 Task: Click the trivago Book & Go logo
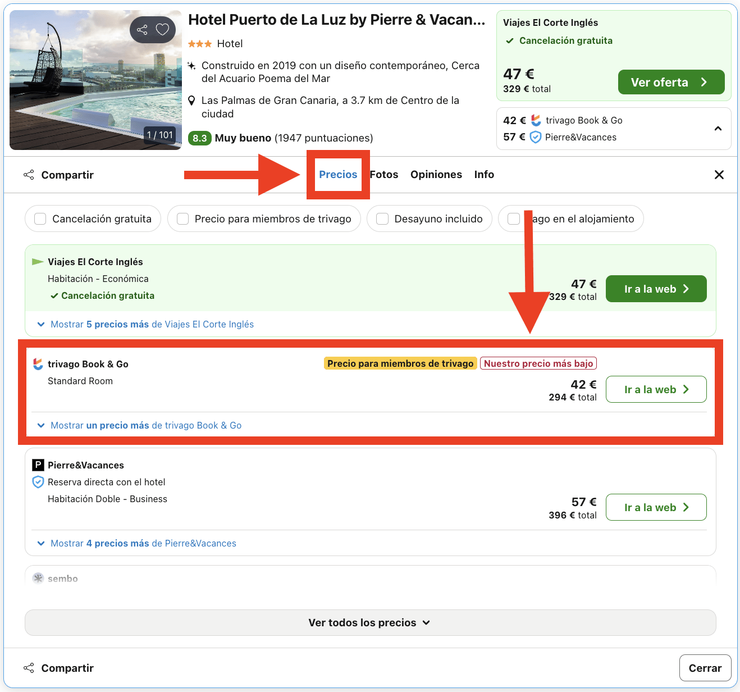point(37,363)
